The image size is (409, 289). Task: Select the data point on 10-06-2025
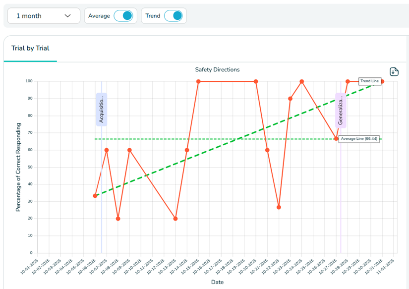(x=95, y=196)
